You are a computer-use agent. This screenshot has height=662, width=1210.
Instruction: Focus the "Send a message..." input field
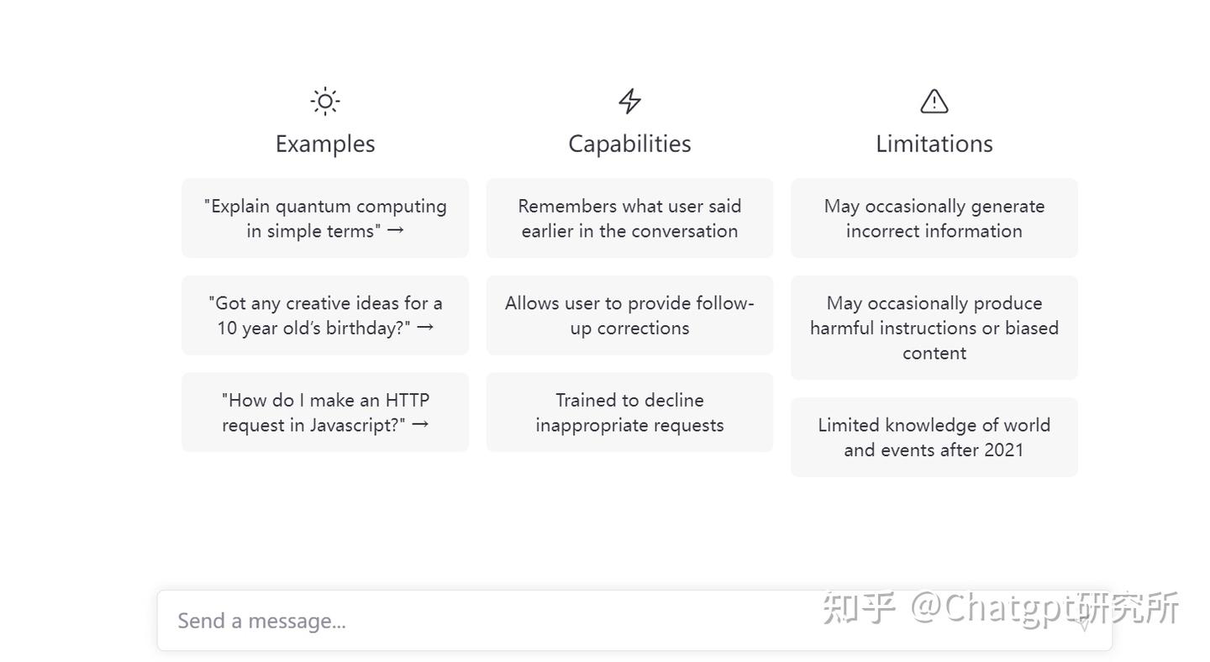504,621
